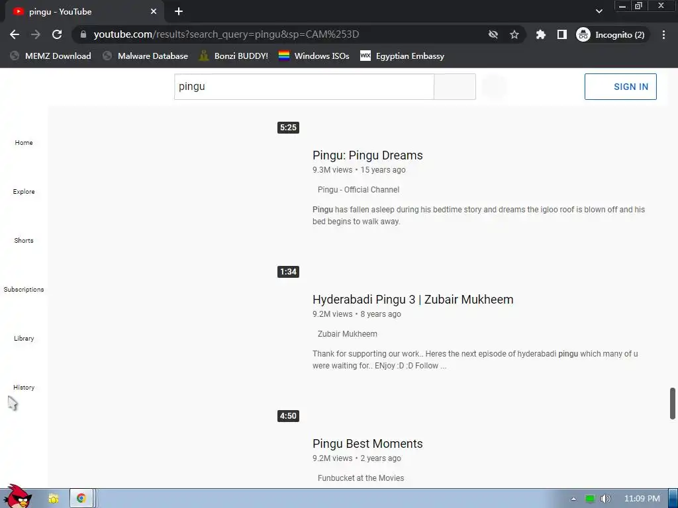
Task: Click the address bar URL
Action: tap(226, 34)
